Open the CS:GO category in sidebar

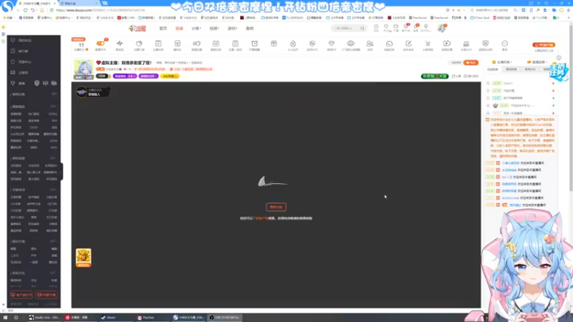click(34, 127)
